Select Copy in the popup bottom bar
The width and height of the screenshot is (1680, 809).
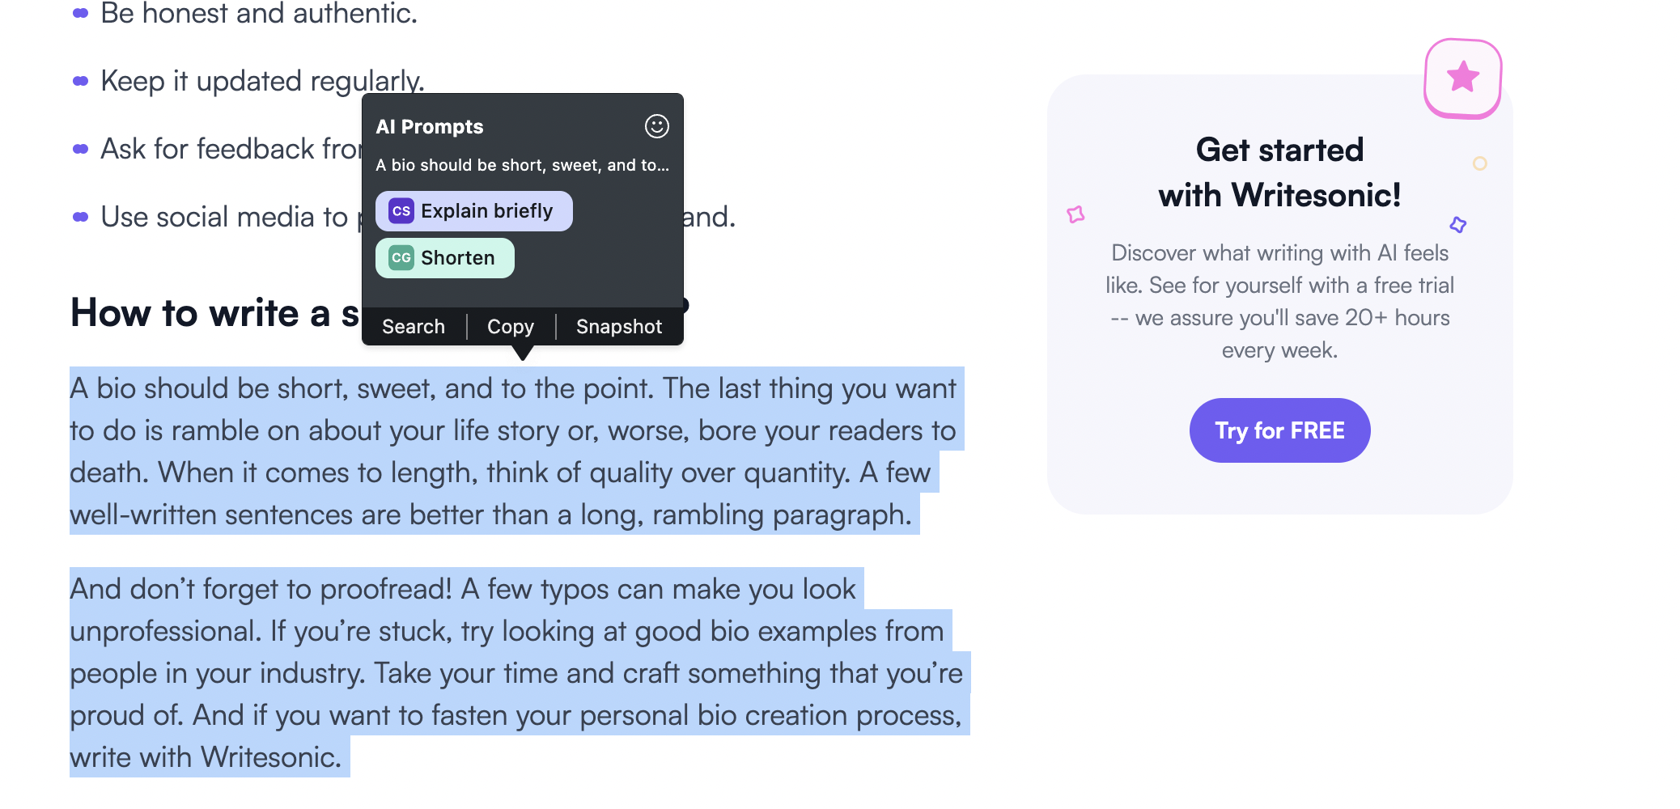[511, 326]
